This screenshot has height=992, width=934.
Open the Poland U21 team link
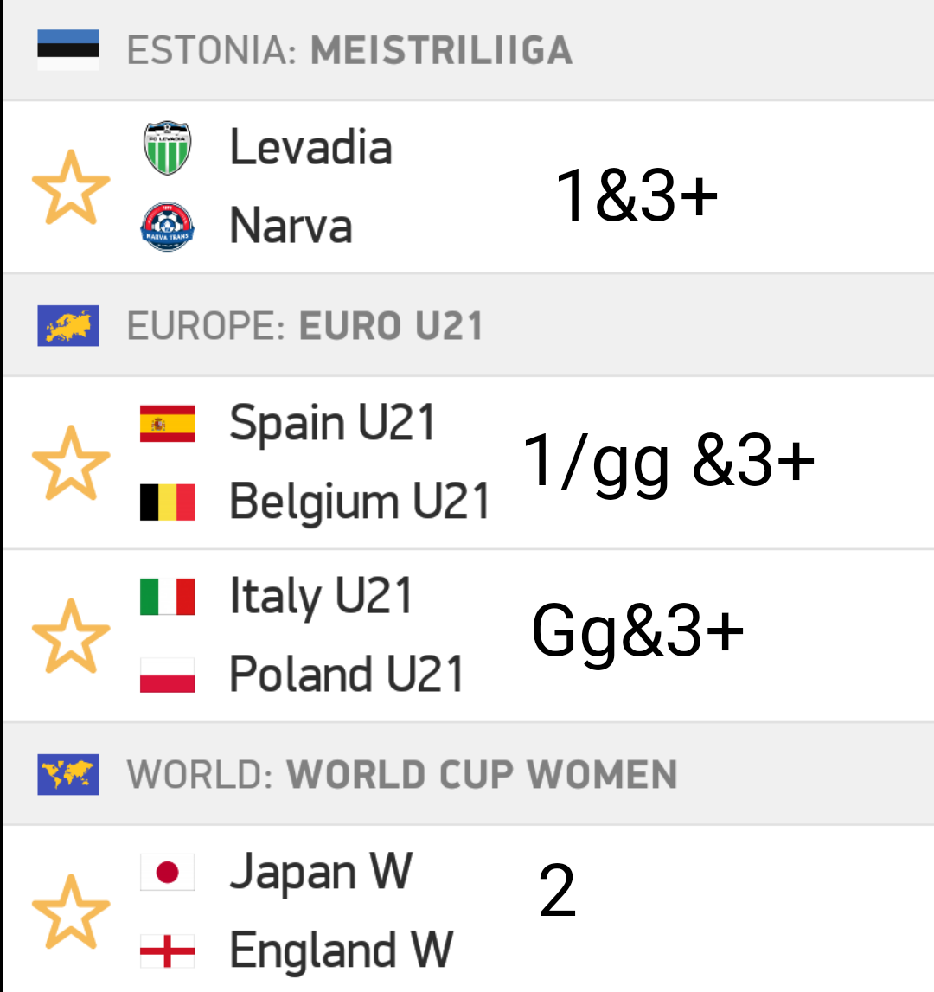347,675
